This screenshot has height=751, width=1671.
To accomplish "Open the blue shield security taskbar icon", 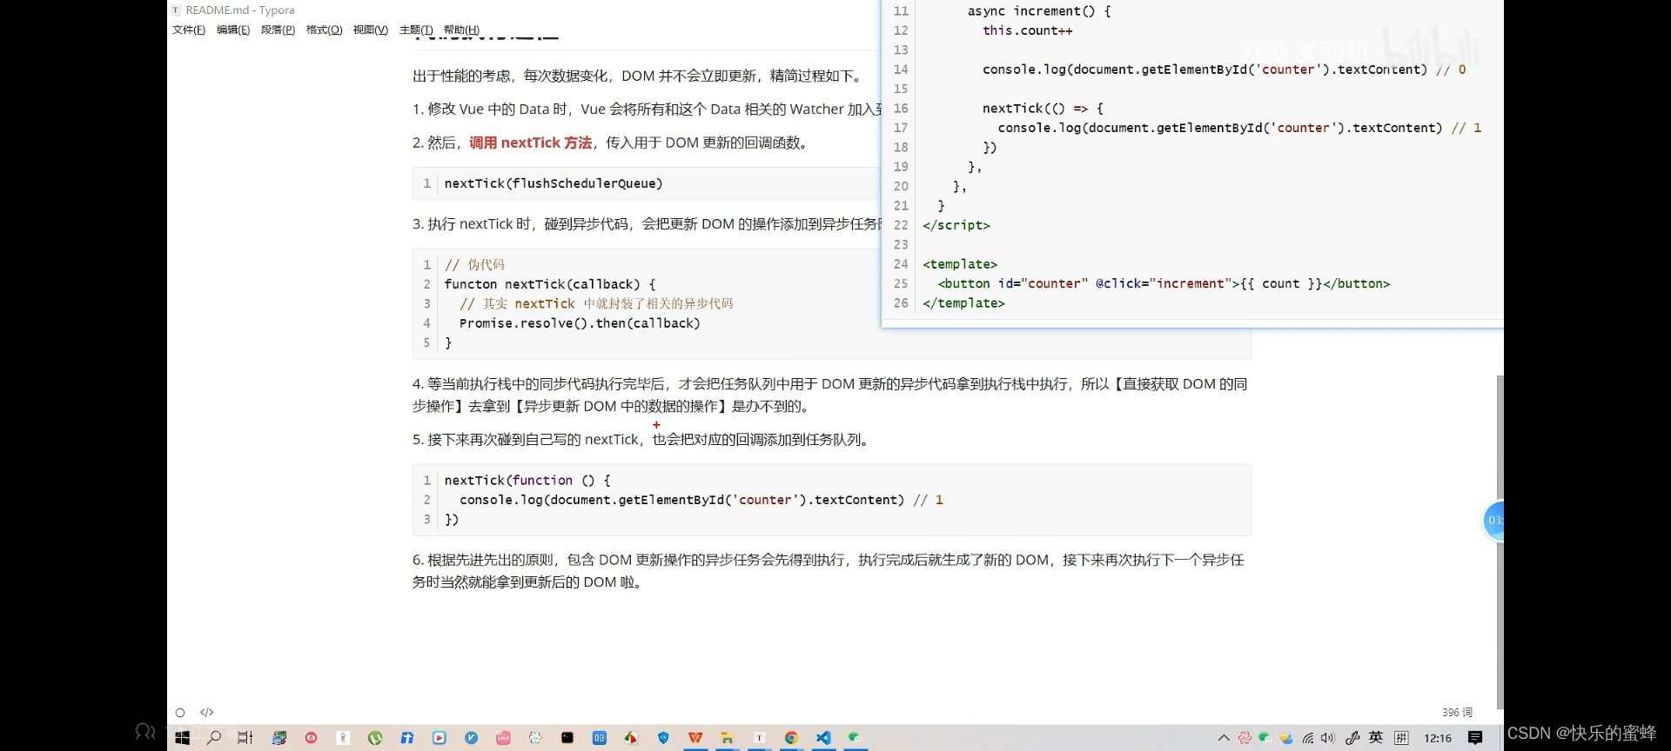I will [x=663, y=738].
